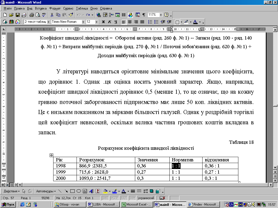Send document by e-mail icon
This screenshot has height=208, width=278.
click(24, 15)
